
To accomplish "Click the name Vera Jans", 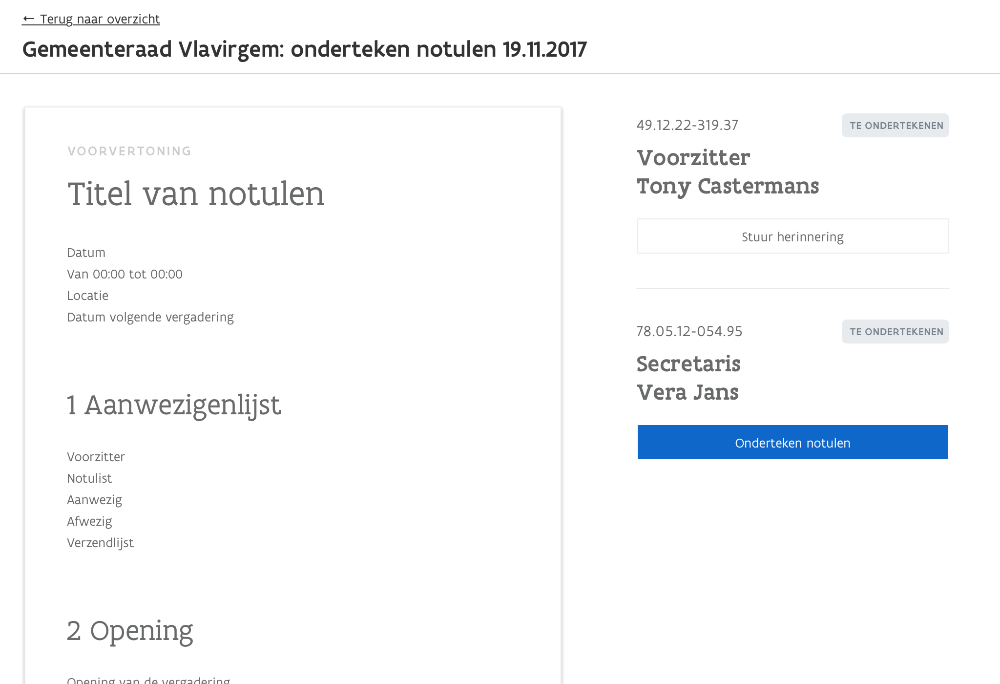I will click(x=687, y=392).
